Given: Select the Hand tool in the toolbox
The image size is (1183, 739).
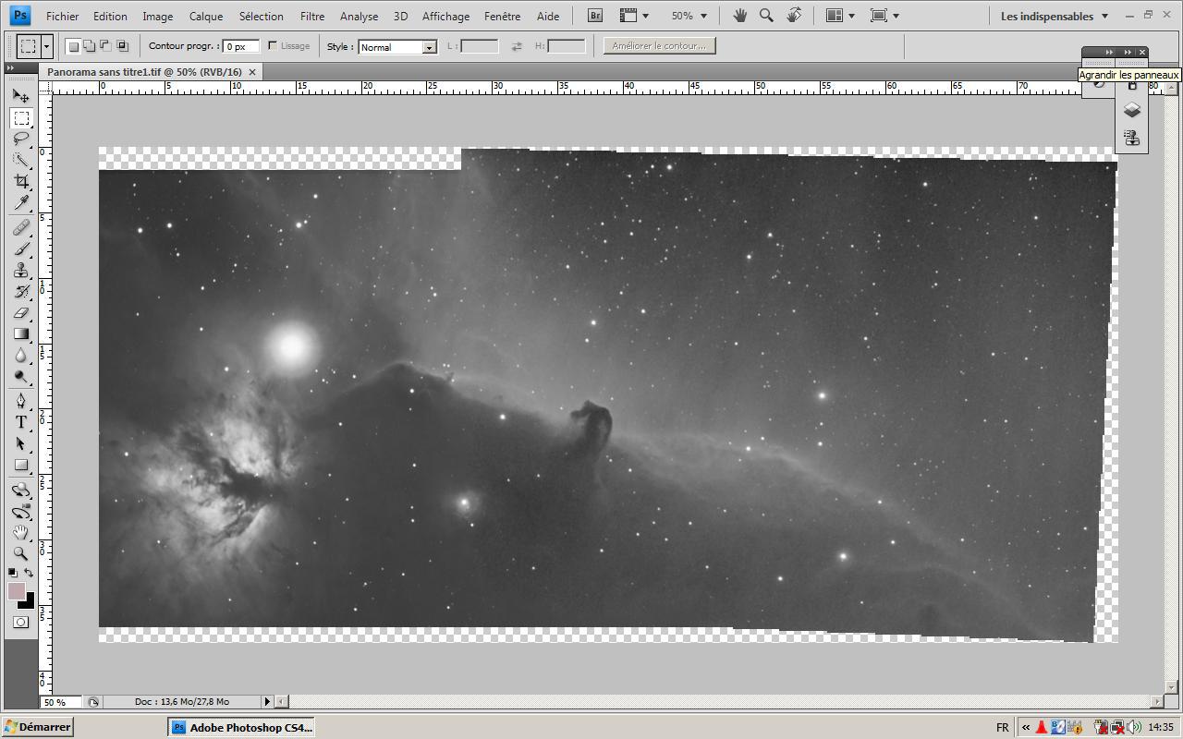Looking at the screenshot, I should (x=20, y=532).
